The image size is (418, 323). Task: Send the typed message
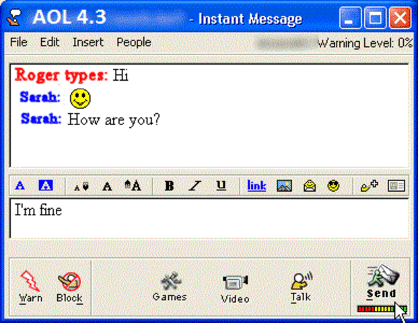pos(382,281)
